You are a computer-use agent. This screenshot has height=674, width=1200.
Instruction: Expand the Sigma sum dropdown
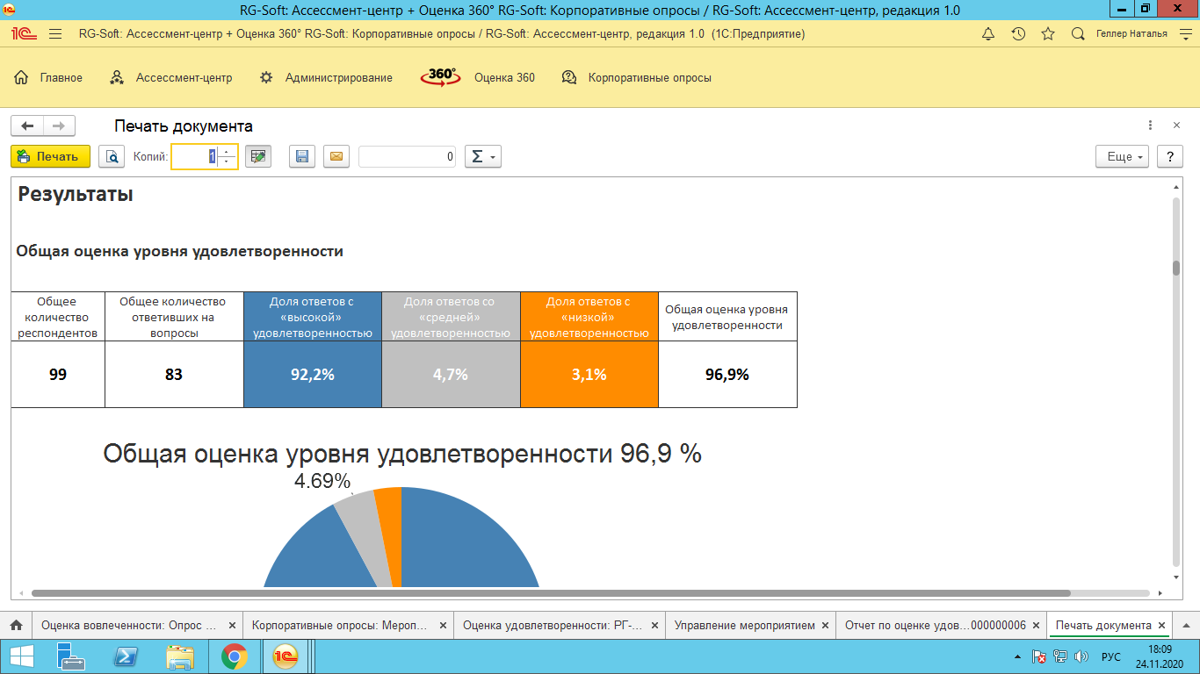[x=482, y=157]
